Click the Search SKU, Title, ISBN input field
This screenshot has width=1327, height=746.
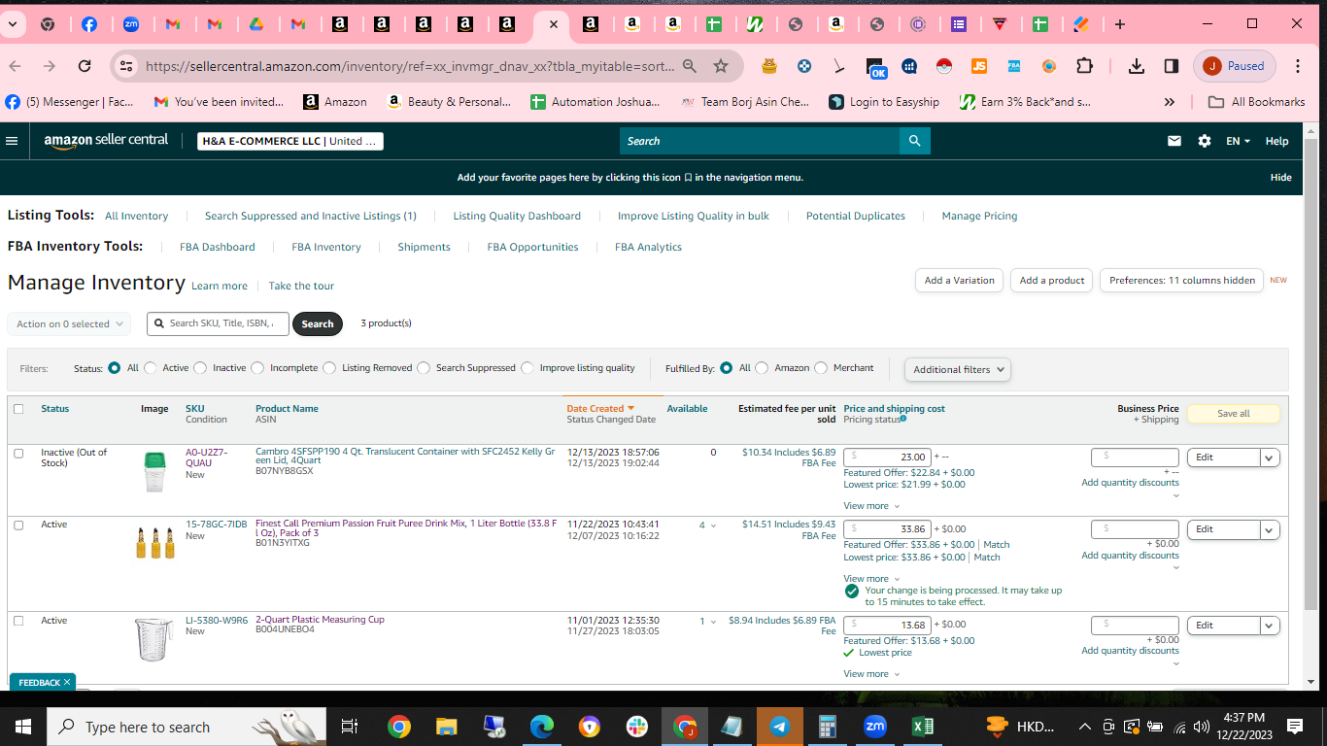pos(219,323)
